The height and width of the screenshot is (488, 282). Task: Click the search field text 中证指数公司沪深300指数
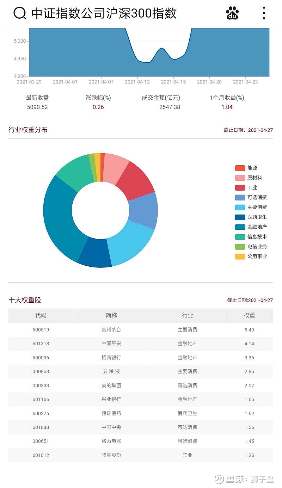click(104, 13)
